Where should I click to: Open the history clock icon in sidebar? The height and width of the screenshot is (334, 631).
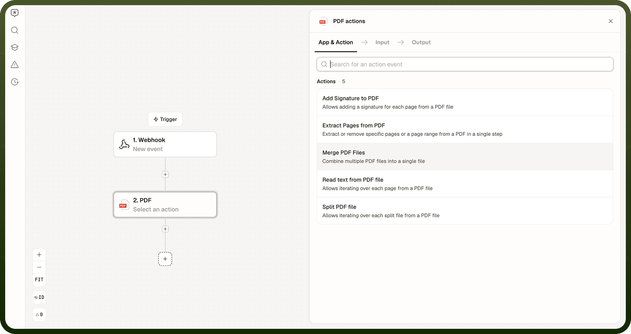coord(15,82)
